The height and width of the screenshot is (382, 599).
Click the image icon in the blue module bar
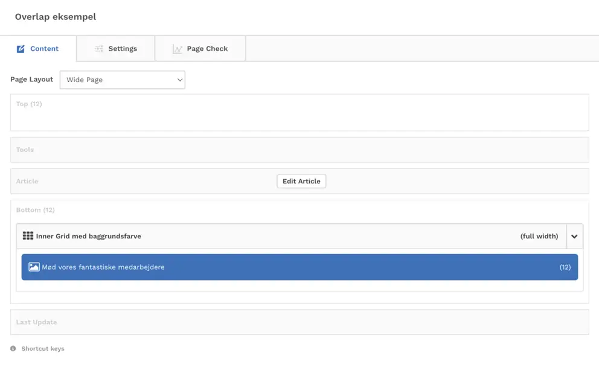click(x=34, y=267)
